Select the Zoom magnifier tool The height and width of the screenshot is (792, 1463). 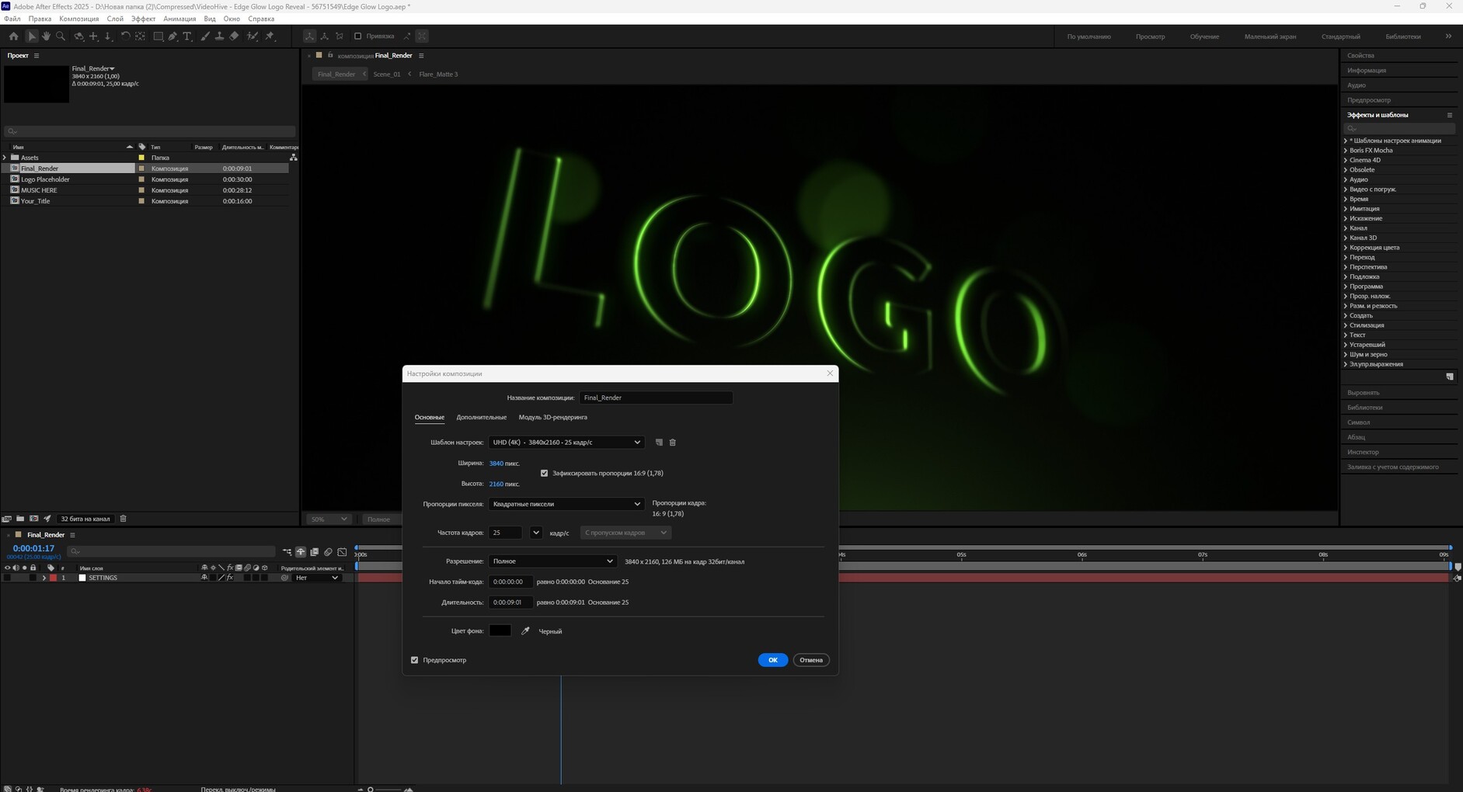61,36
